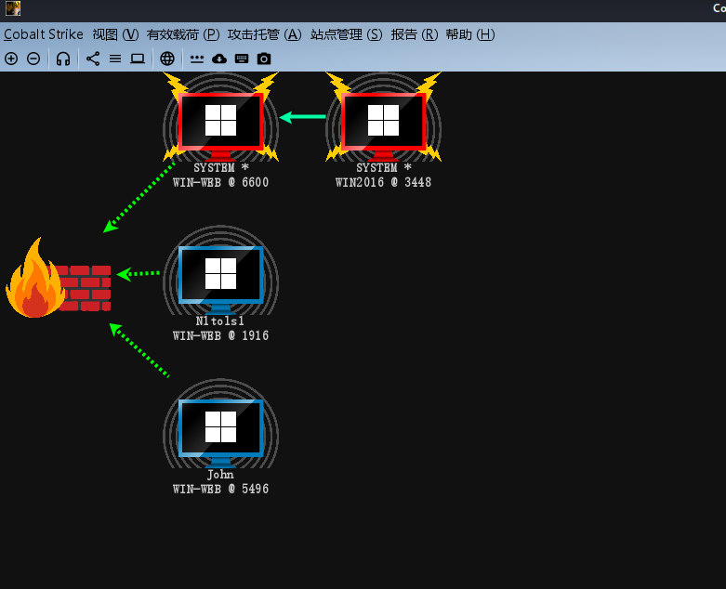Screen dimensions: 726x589
Task: Open the 有效载荷 (P) menu
Action: tap(183, 34)
